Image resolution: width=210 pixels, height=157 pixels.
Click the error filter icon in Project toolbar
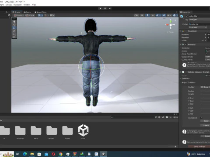167,117
